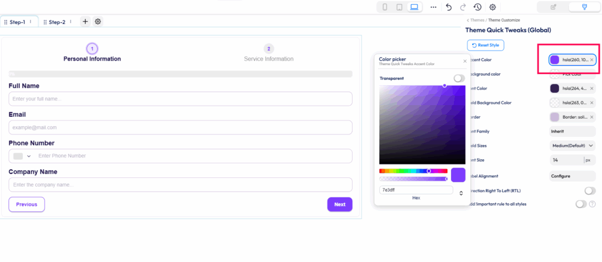The image size is (602, 262).
Task: Add a new step with plus icon
Action: coord(85,22)
